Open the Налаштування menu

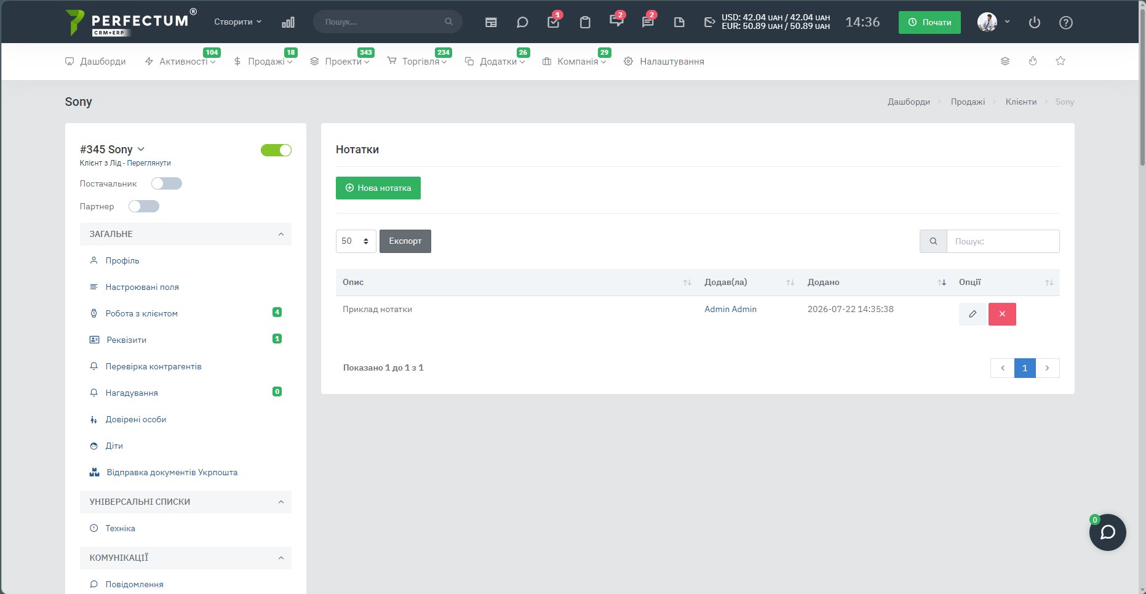tap(664, 62)
